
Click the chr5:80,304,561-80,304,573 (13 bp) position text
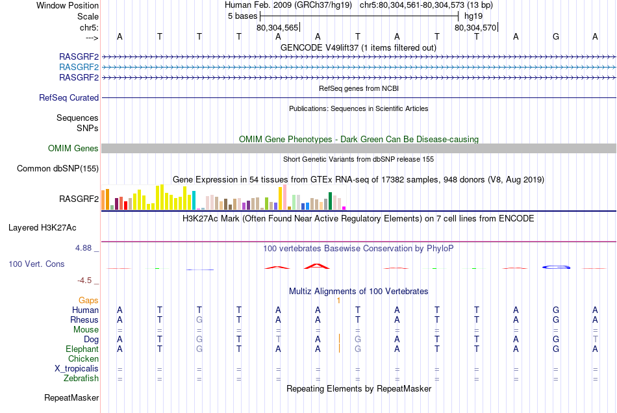point(426,5)
